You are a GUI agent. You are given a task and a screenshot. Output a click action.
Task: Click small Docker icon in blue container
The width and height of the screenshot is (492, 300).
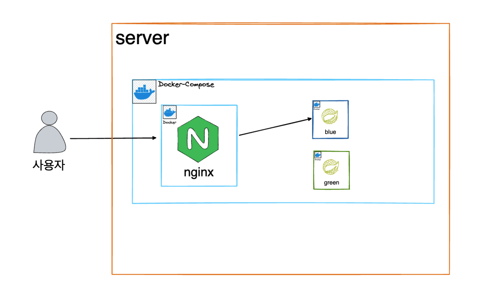[x=317, y=104]
